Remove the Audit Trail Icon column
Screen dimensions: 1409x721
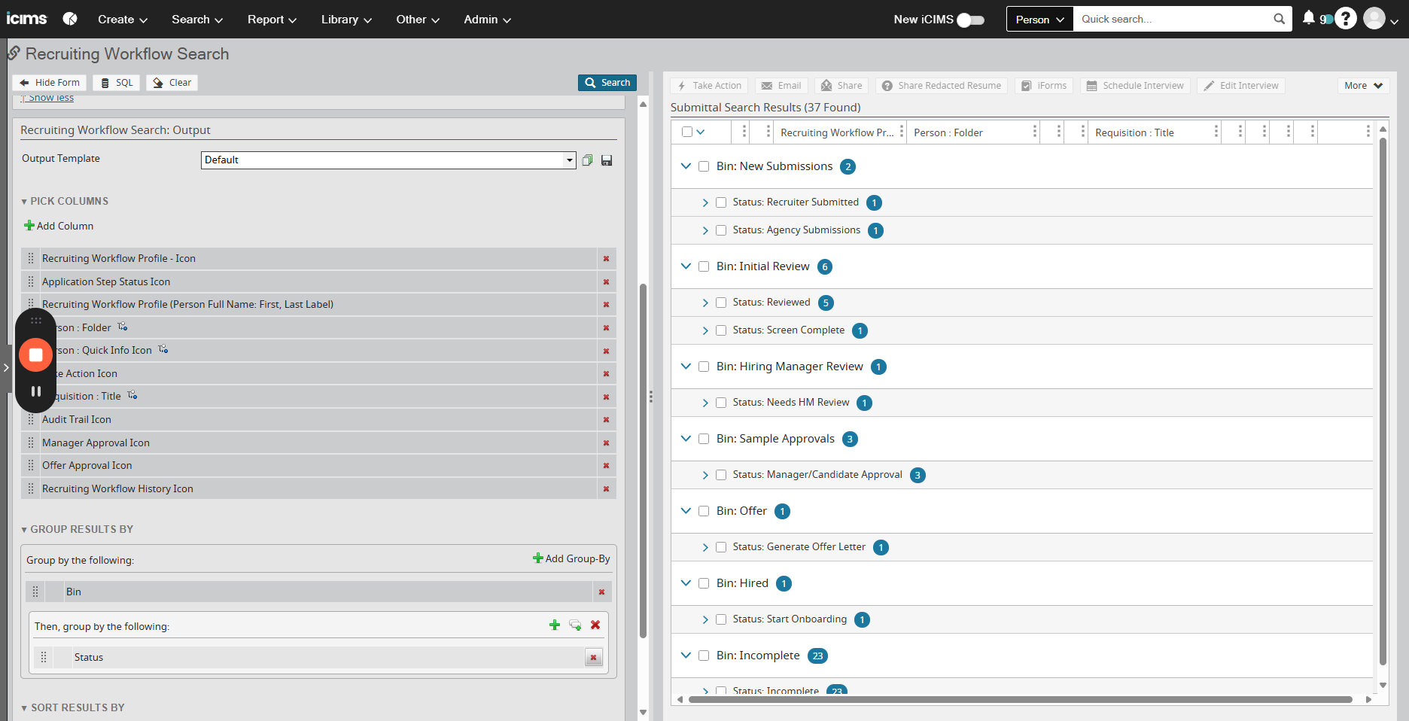tap(606, 420)
